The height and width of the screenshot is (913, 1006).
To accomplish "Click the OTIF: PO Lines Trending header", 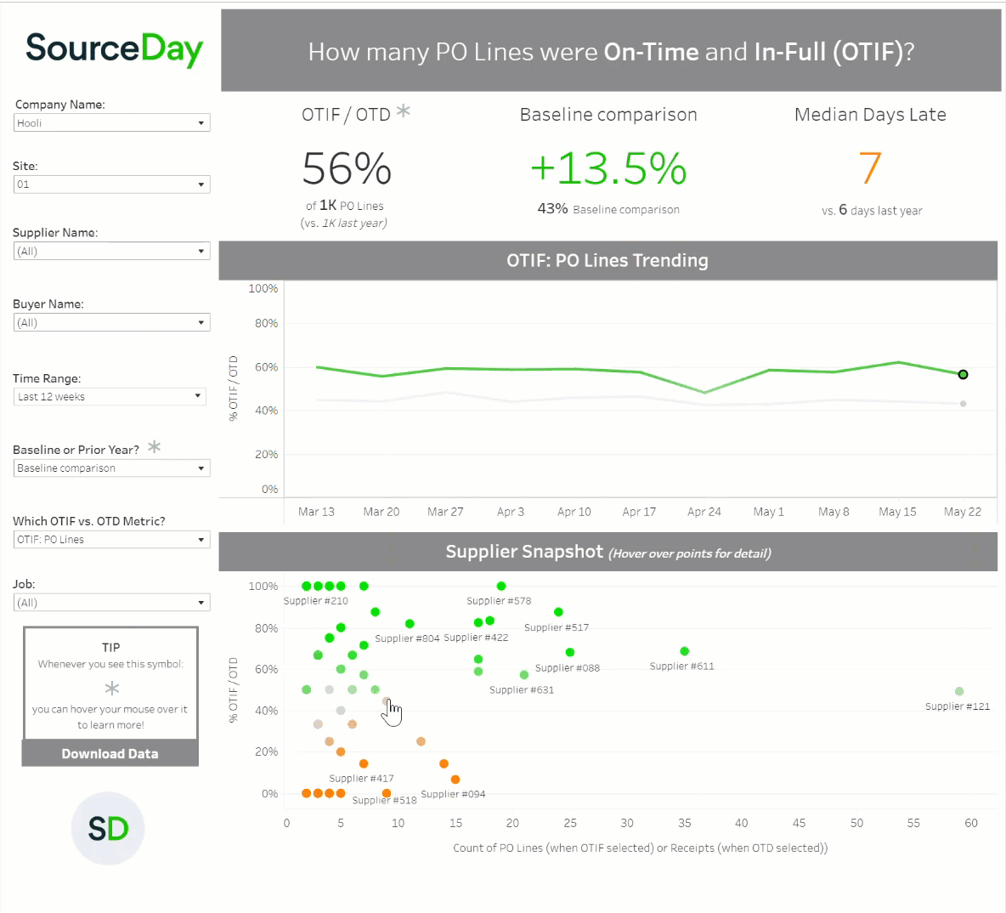I will point(608,260).
